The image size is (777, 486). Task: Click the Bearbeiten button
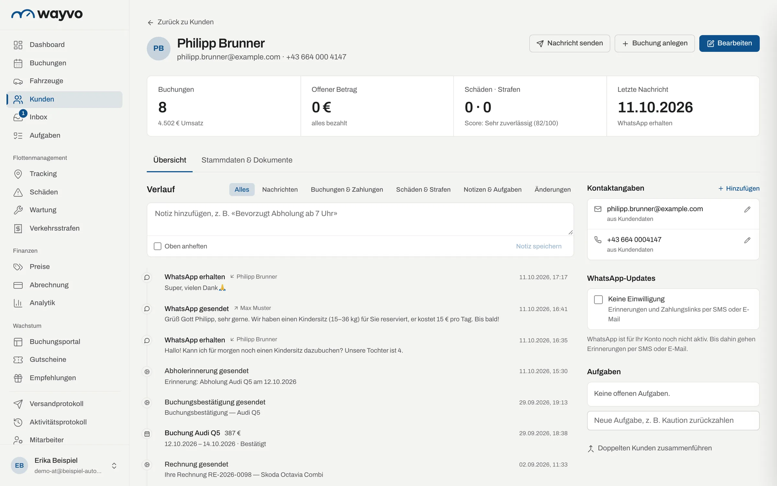pos(729,43)
